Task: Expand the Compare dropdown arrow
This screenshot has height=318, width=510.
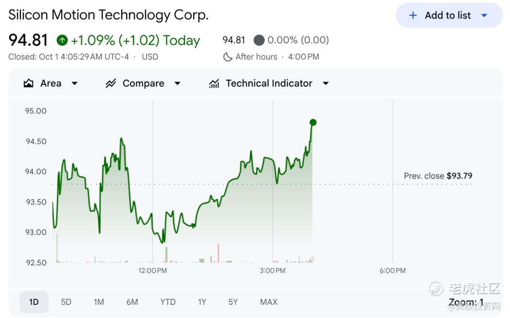Action: (177, 83)
